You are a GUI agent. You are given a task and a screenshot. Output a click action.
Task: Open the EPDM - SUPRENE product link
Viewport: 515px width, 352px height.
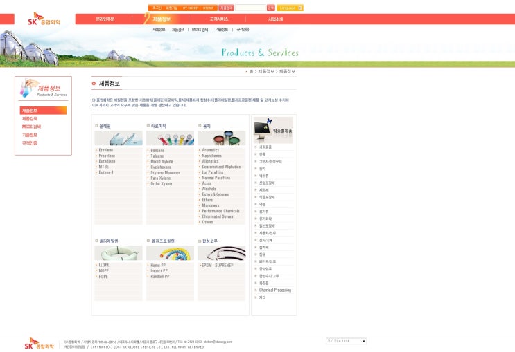[x=218, y=265]
